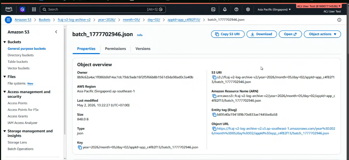Select the Owner ID value text
The width and height of the screenshot is (349, 160).
(x=135, y=77)
